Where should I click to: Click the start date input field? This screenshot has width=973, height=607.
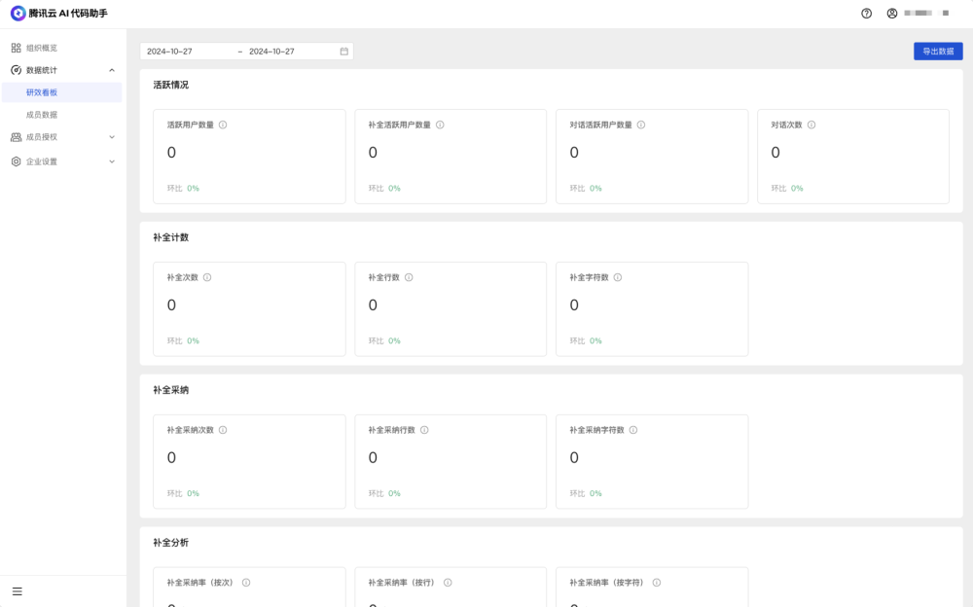point(185,52)
